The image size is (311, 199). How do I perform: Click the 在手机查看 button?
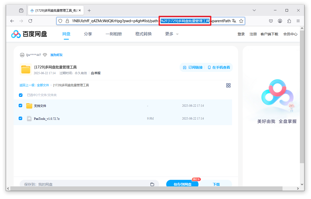click(x=219, y=68)
